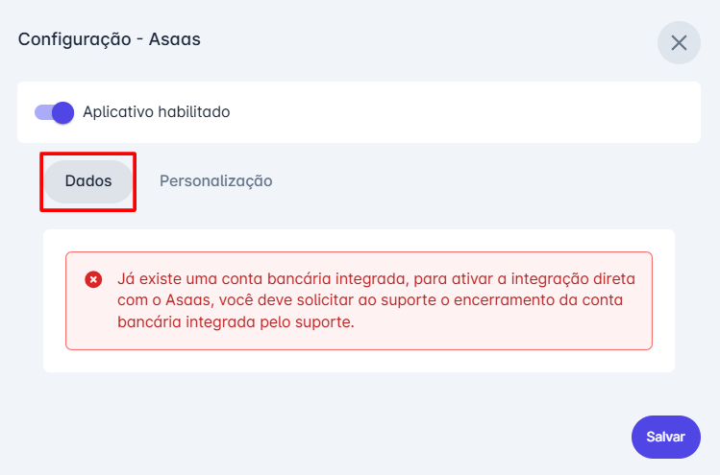720x475 pixels.
Task: Click the words "integração direta" in alert
Action: tap(581, 279)
